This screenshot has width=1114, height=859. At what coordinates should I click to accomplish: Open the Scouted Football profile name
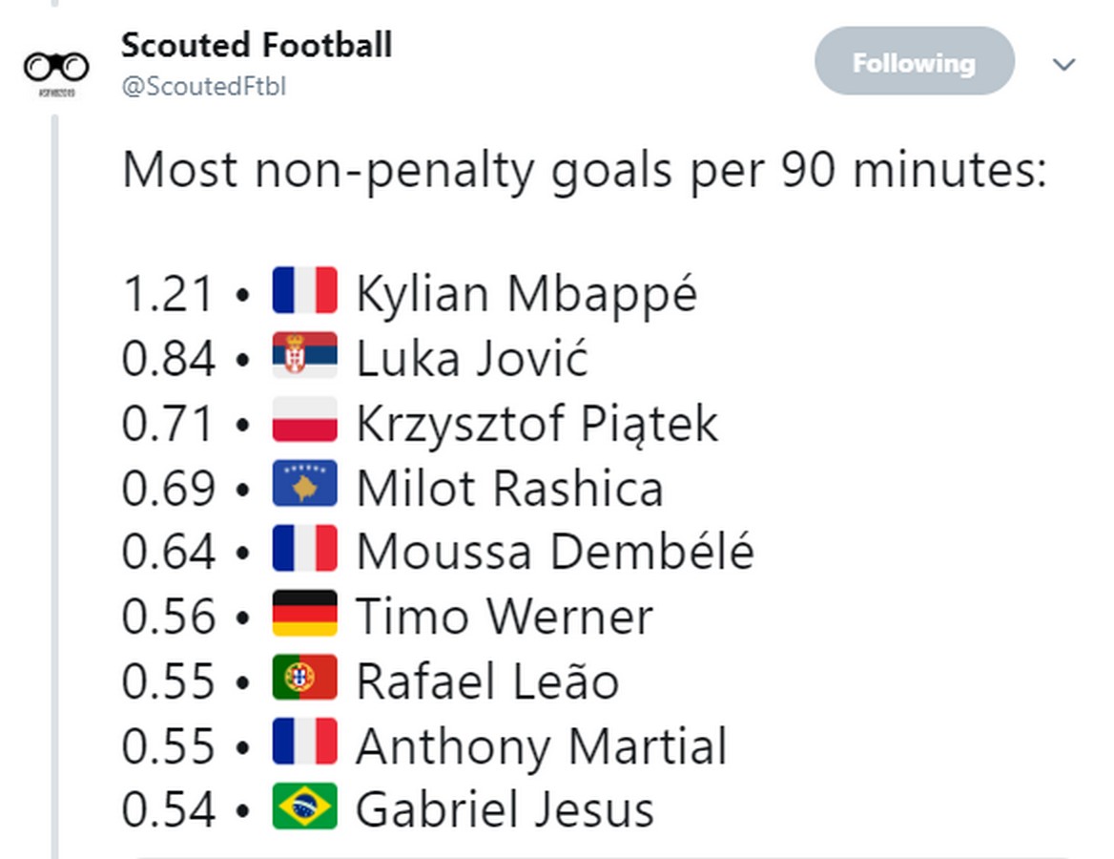pos(257,45)
